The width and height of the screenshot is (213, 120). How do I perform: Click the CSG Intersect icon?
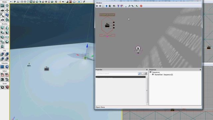tap(2, 59)
